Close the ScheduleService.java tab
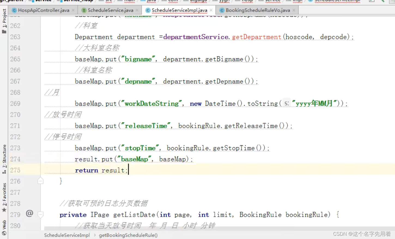 (x=137, y=10)
